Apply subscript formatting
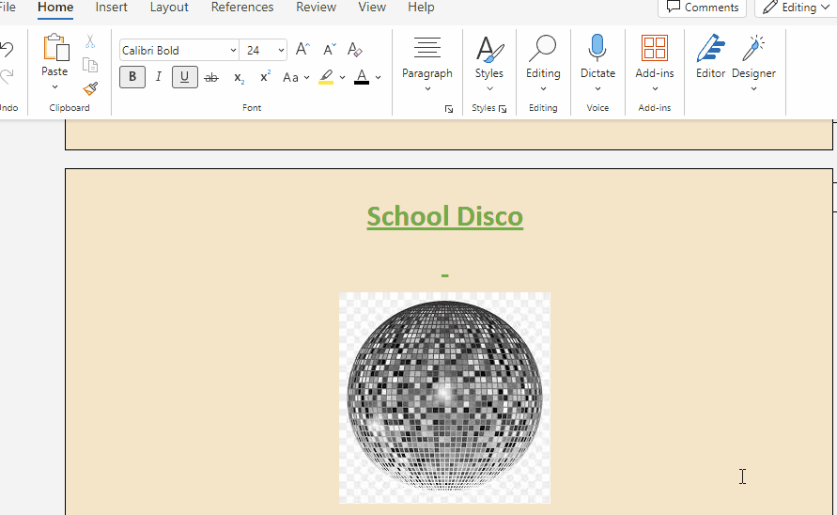Viewport: 837px width, 515px height. click(239, 77)
